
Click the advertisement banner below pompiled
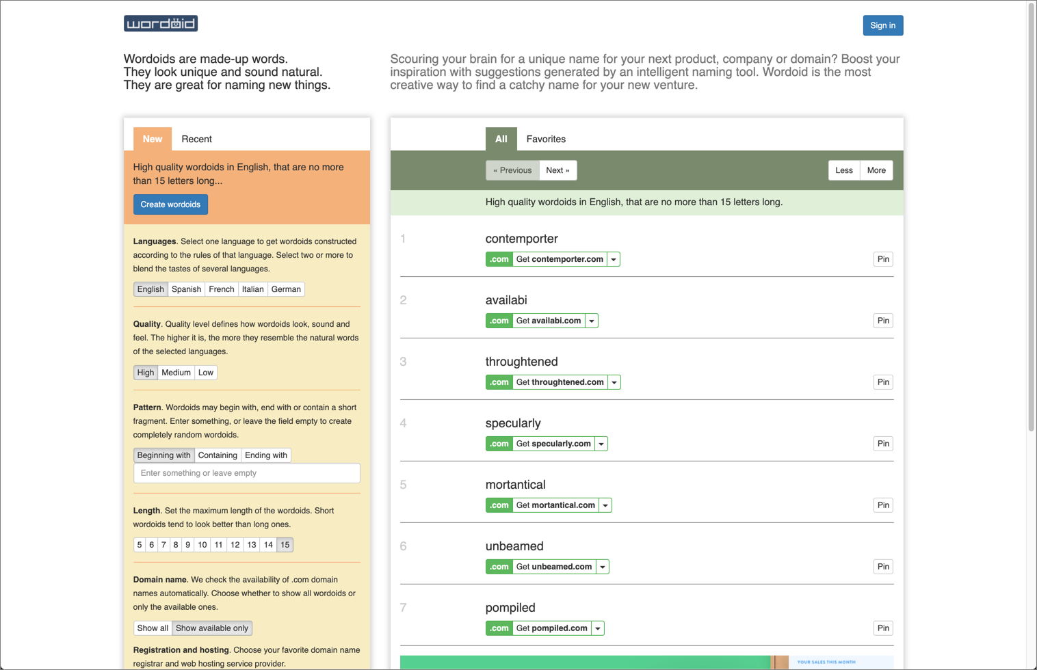[646, 662]
